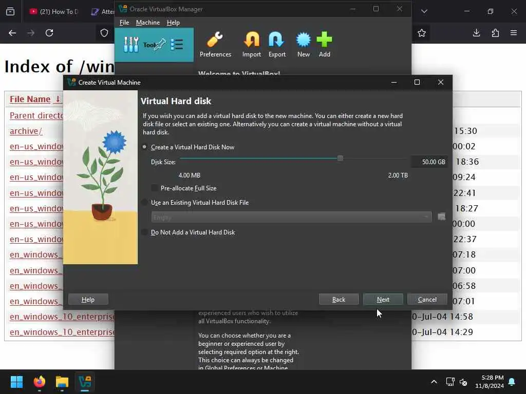
Task: Click the browser forward arrow
Action: coord(31,33)
